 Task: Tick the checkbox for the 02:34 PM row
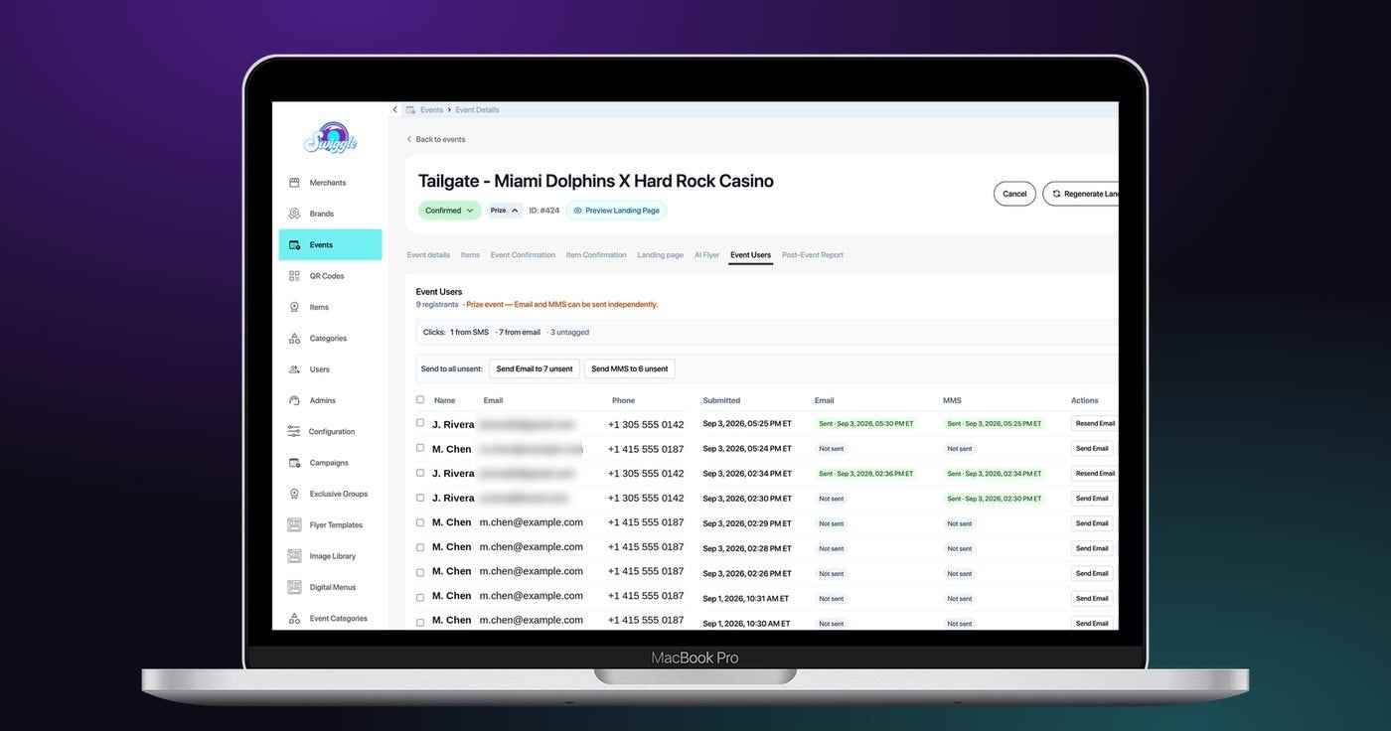click(420, 473)
